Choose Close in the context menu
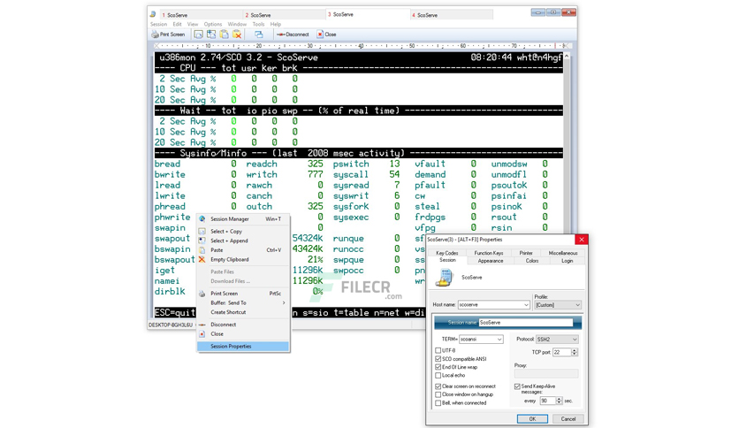739x428 pixels. (x=243, y=334)
